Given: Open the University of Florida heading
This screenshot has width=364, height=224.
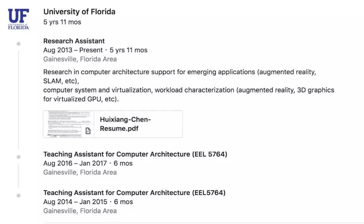Looking at the screenshot, I should point(79,12).
